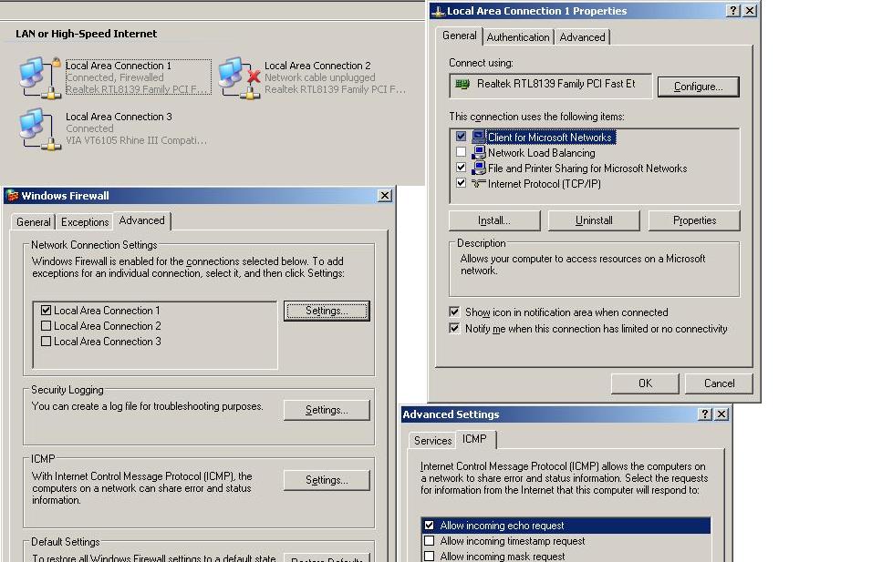
Task: Click the Network Load Balancing item icon
Action: point(478,152)
